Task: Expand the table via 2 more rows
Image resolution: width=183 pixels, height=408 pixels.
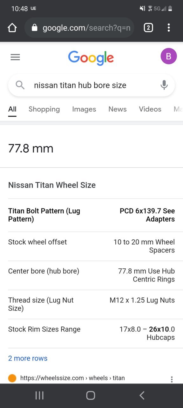Action: click(x=28, y=358)
